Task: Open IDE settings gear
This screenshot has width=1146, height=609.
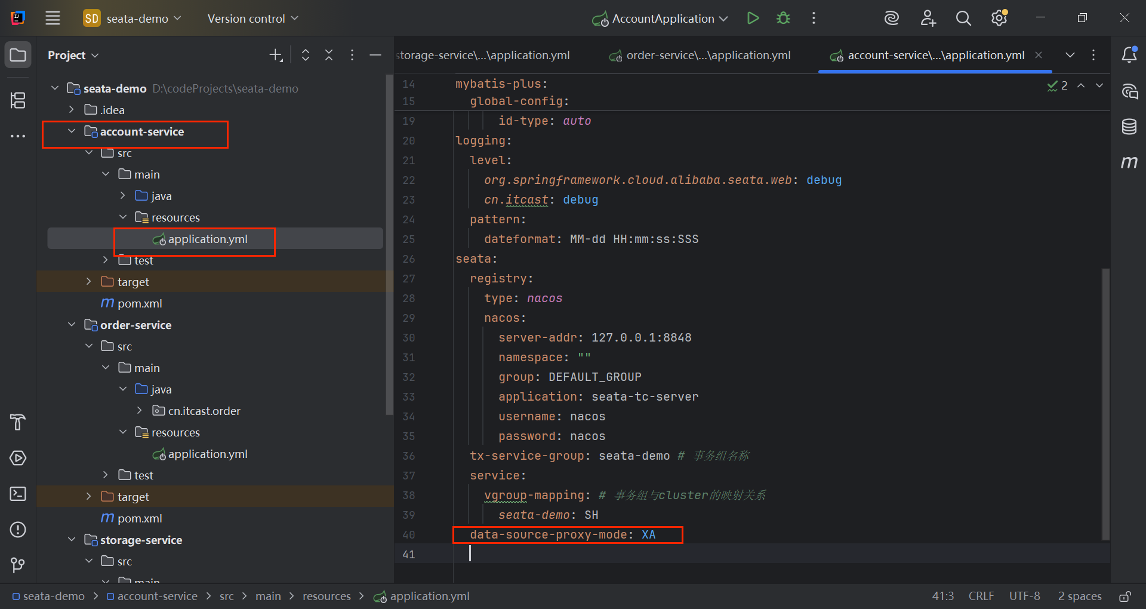Action: [999, 18]
